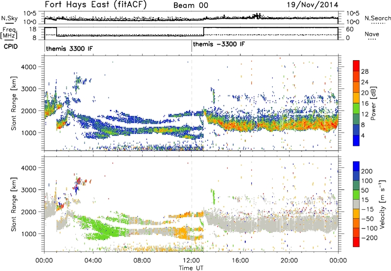Screen dimensions: 391x271
Task: Click the '28' label on the Power colorbar
Action: [x=365, y=71]
